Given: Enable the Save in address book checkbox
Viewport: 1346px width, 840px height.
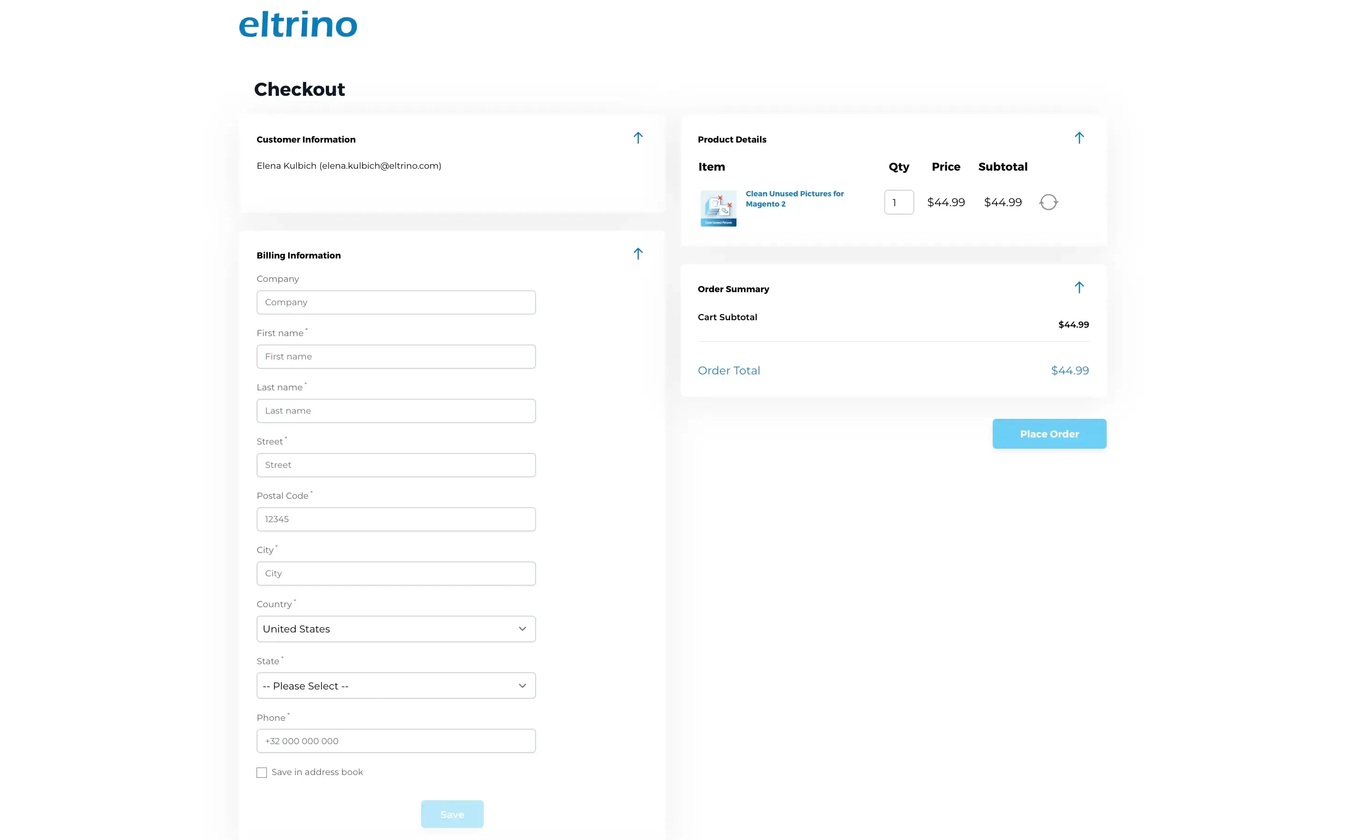Looking at the screenshot, I should tap(262, 772).
